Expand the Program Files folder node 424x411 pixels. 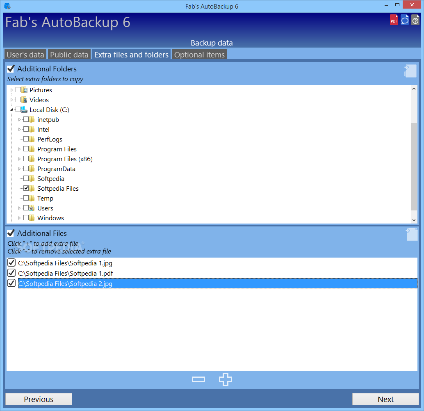point(19,149)
